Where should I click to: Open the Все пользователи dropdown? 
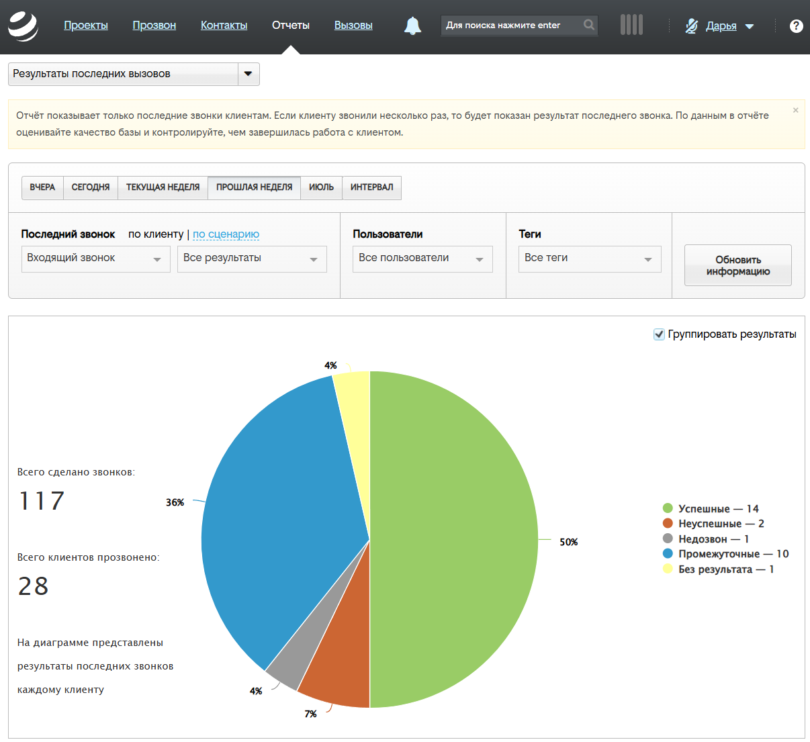pos(422,259)
